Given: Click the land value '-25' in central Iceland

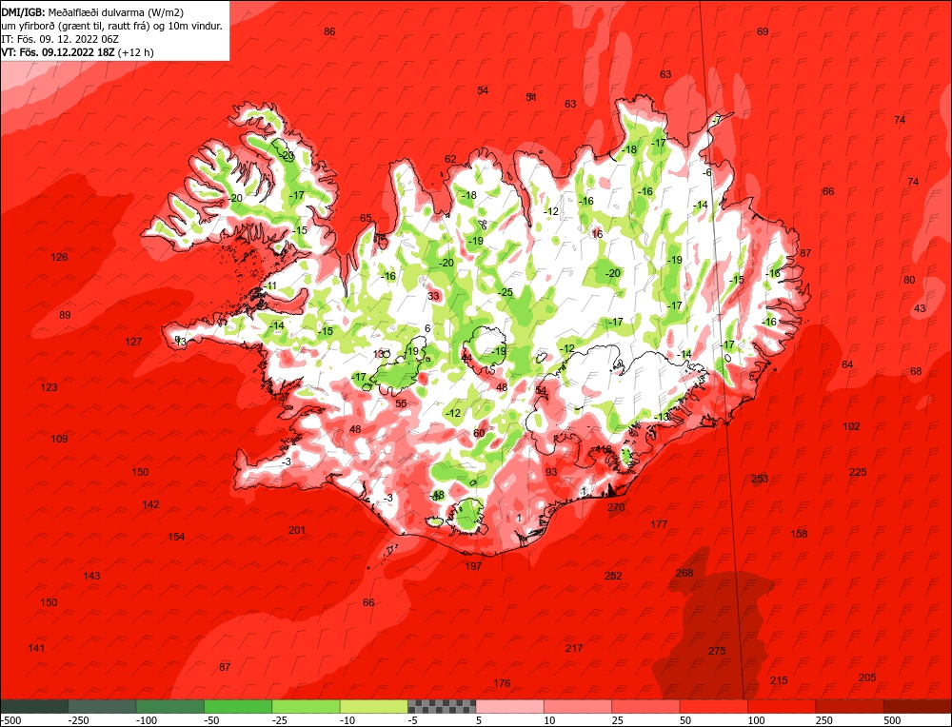Looking at the screenshot, I should 506,292.
